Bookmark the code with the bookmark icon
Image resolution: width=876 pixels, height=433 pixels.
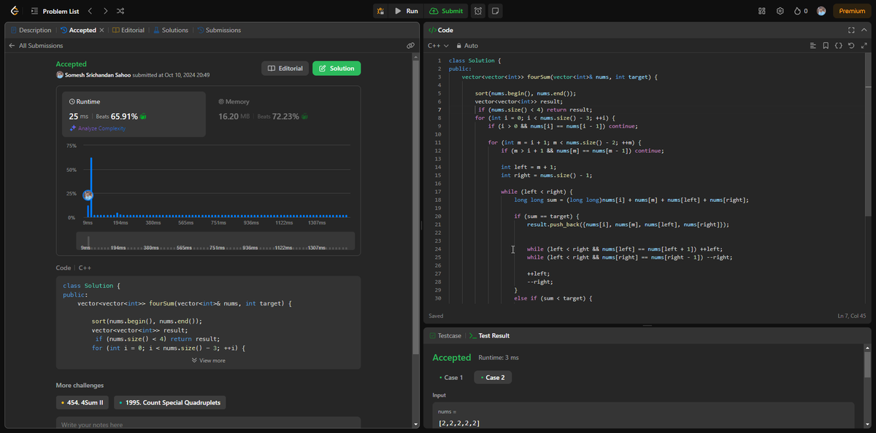pos(826,45)
